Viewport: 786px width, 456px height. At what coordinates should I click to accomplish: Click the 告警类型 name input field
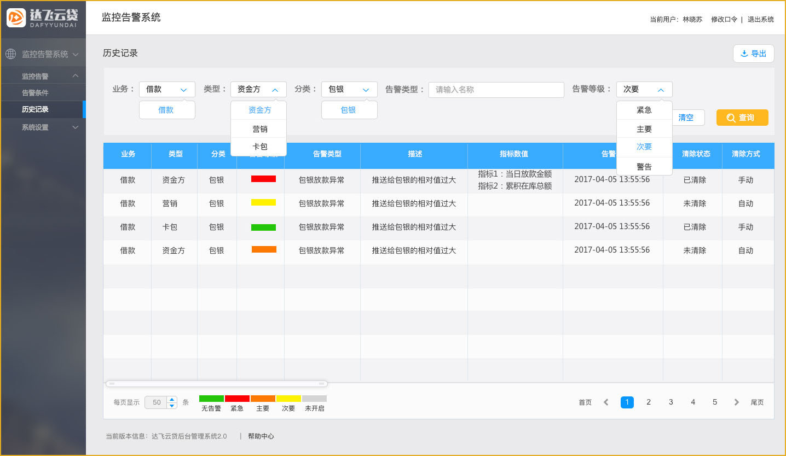click(495, 89)
